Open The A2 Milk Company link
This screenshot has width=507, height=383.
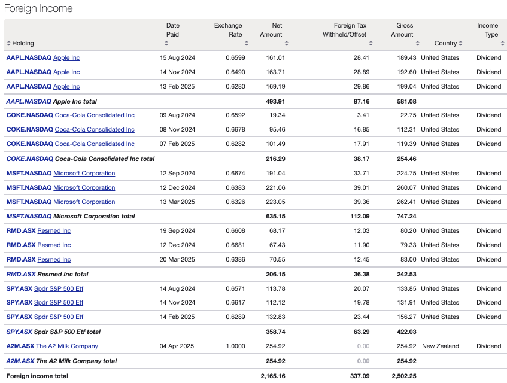(67, 345)
